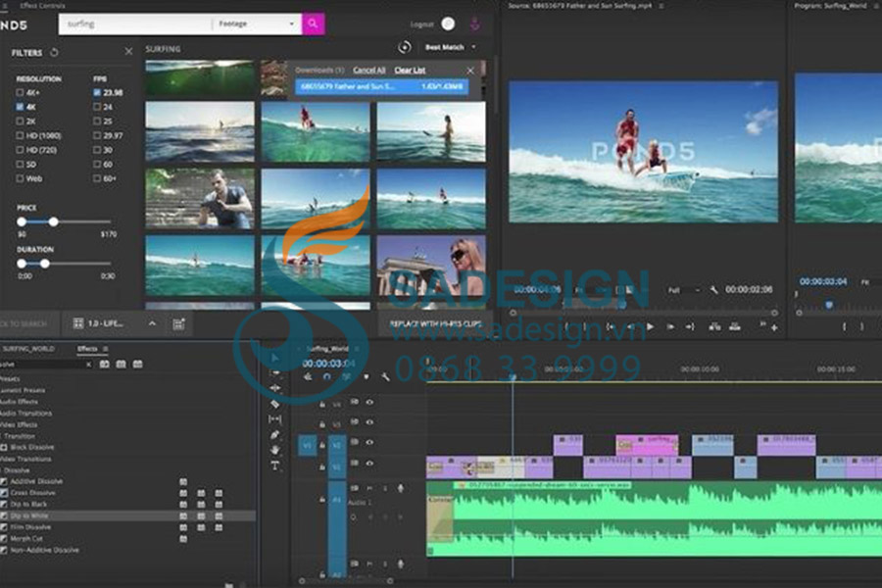Select the Razor tool
Viewport: 882px width, 588px height.
click(275, 404)
